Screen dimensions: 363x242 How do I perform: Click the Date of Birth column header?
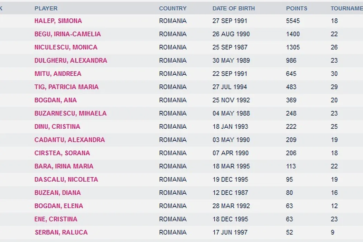[x=233, y=8]
